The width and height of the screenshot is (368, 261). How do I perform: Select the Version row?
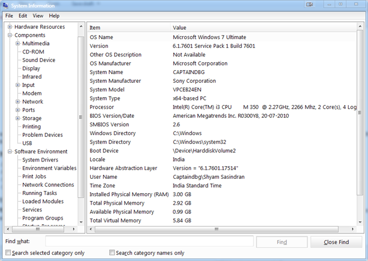click(x=222, y=46)
